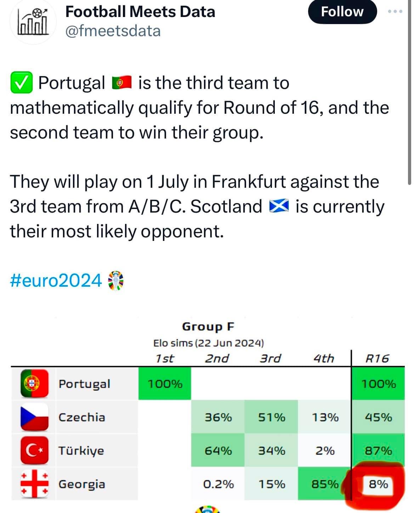The height and width of the screenshot is (513, 414).
Task: Click the green checkmark emoji
Action: 22,83
